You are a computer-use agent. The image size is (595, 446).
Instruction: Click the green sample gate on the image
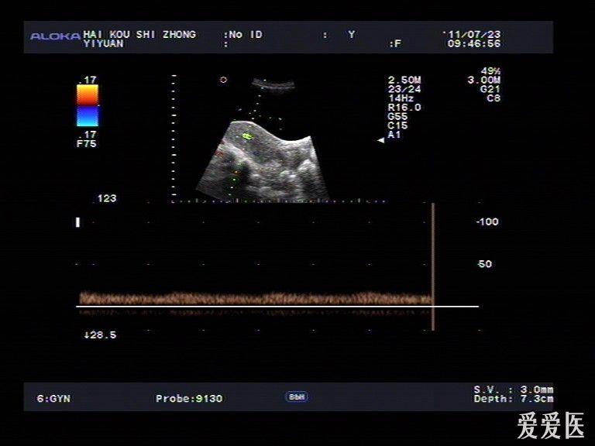pos(248,136)
